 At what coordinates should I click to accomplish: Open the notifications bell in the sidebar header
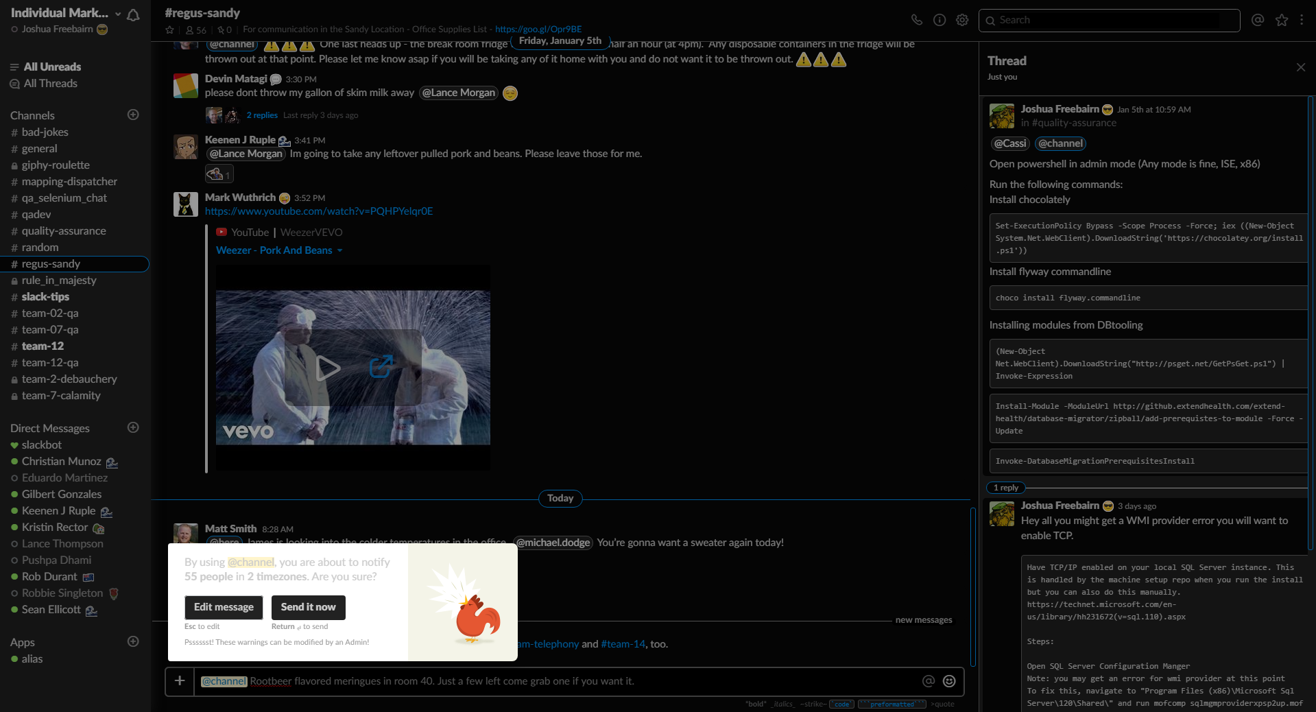(134, 15)
